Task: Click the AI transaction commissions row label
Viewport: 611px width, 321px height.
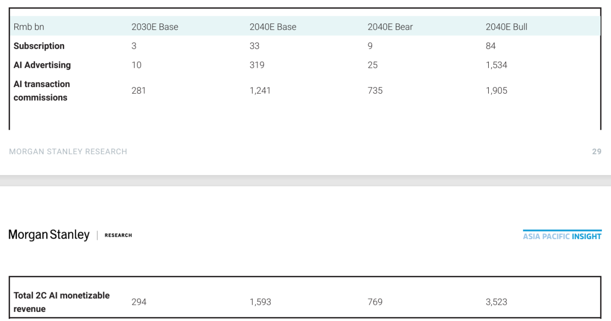Action: (42, 91)
